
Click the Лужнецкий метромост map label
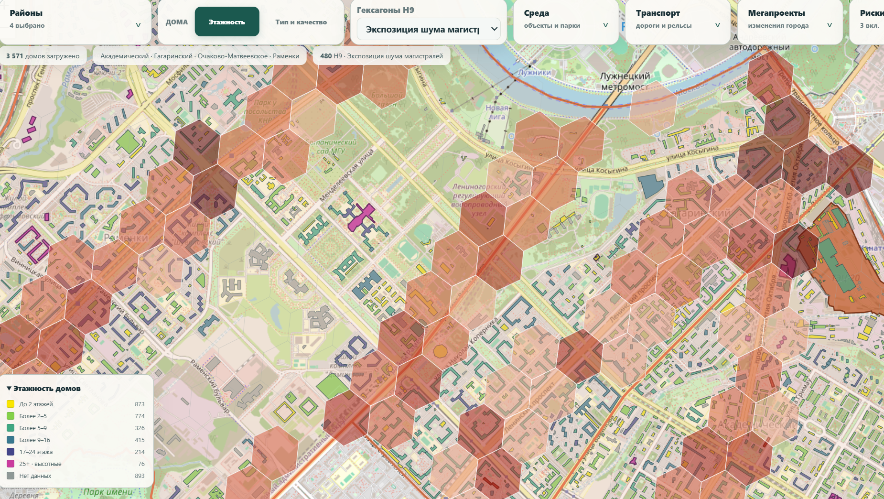pos(625,81)
